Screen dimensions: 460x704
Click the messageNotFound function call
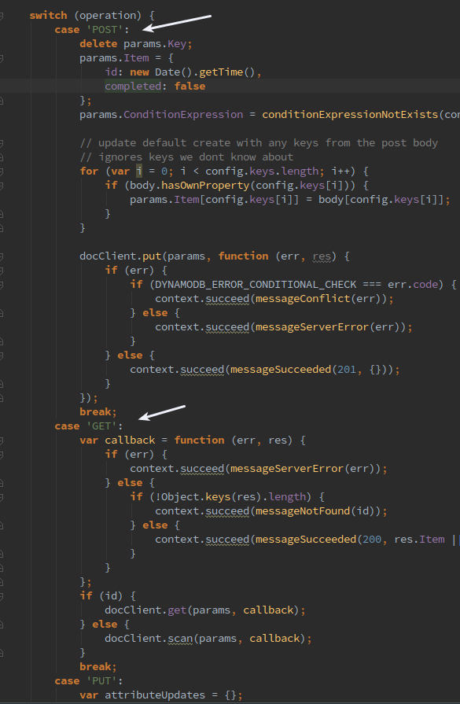point(303,511)
